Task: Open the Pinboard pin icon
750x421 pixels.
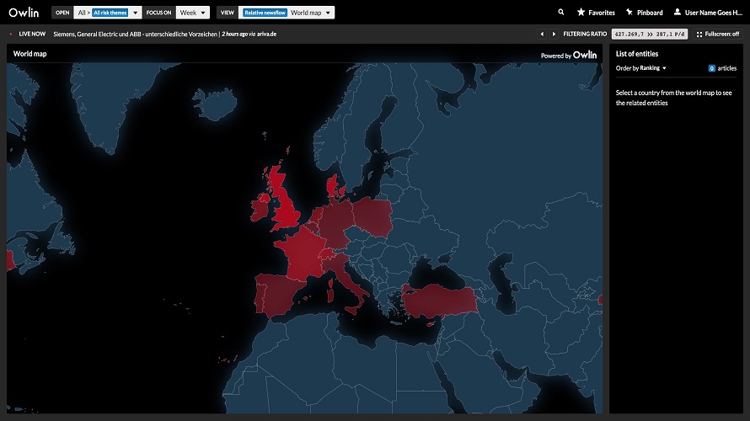Action: coord(629,13)
